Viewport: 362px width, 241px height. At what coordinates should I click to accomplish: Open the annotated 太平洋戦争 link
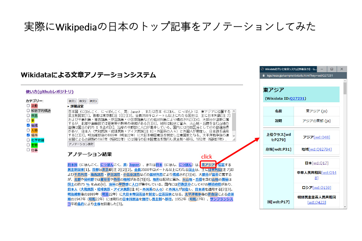(193, 194)
